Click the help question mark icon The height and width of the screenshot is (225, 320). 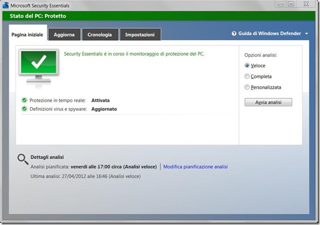click(x=234, y=33)
